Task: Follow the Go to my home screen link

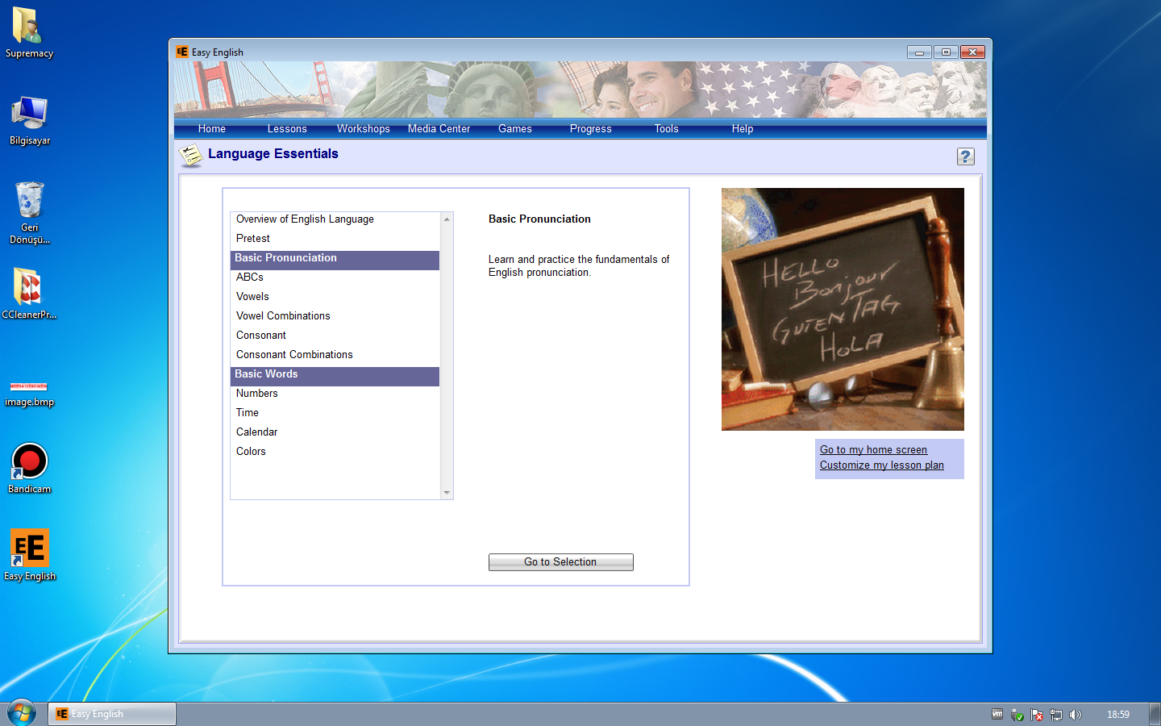Action: click(x=873, y=450)
